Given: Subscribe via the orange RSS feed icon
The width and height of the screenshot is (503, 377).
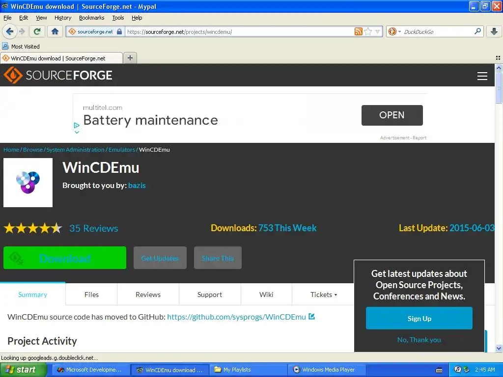Looking at the screenshot, I should pyautogui.click(x=358, y=31).
